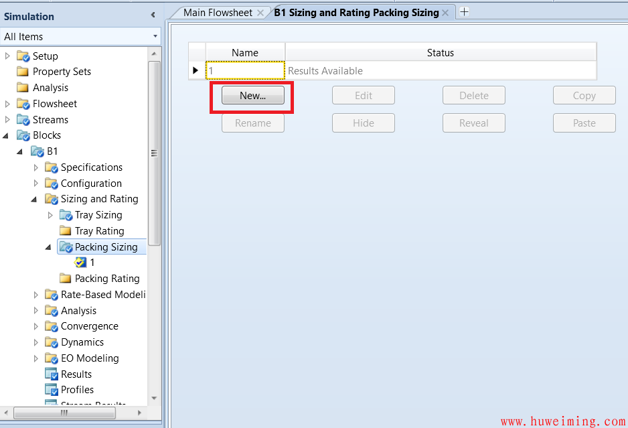Collapse the B1 block node
628x428 pixels.
pyautogui.click(x=20, y=151)
